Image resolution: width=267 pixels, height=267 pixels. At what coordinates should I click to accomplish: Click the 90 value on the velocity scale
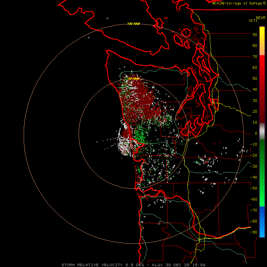255,35
